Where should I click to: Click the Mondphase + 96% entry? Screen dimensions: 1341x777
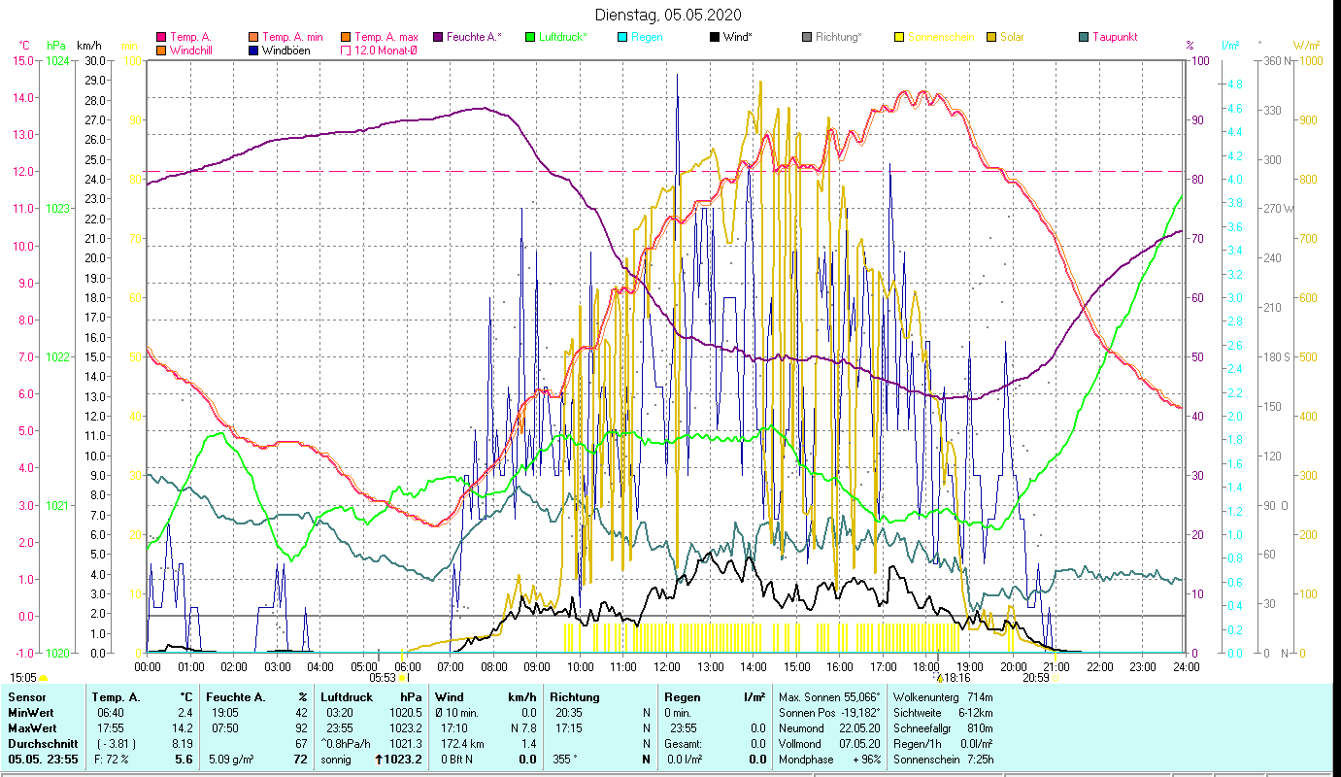tap(829, 760)
